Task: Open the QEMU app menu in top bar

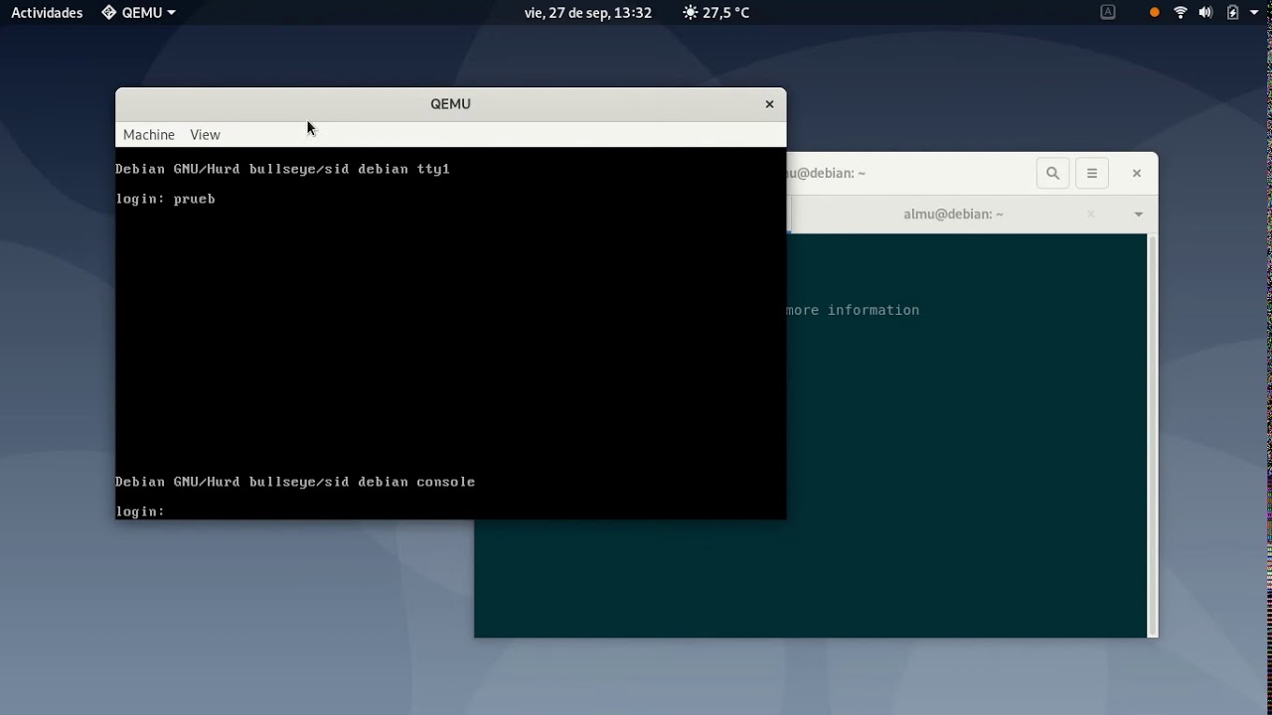Action: [x=139, y=13]
